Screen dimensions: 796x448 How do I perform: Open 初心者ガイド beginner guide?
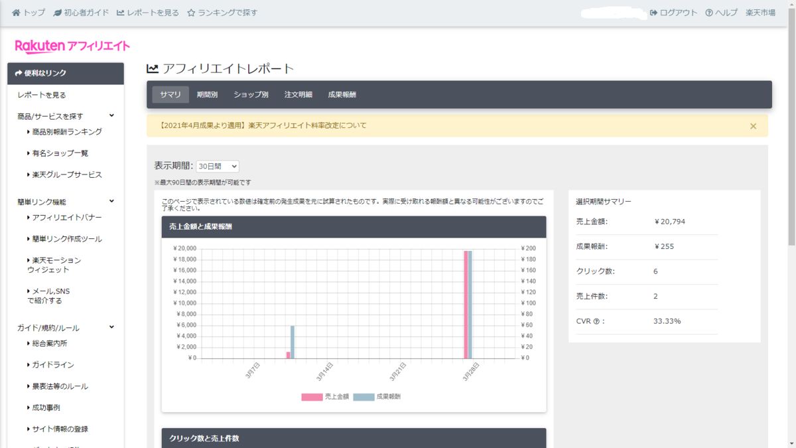tap(81, 13)
